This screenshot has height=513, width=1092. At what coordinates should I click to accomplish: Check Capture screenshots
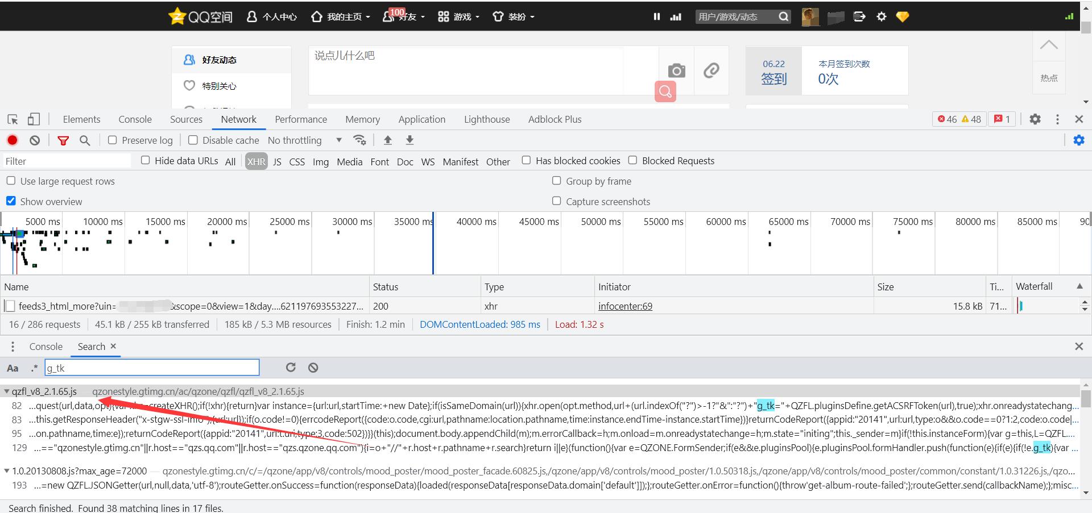(556, 201)
